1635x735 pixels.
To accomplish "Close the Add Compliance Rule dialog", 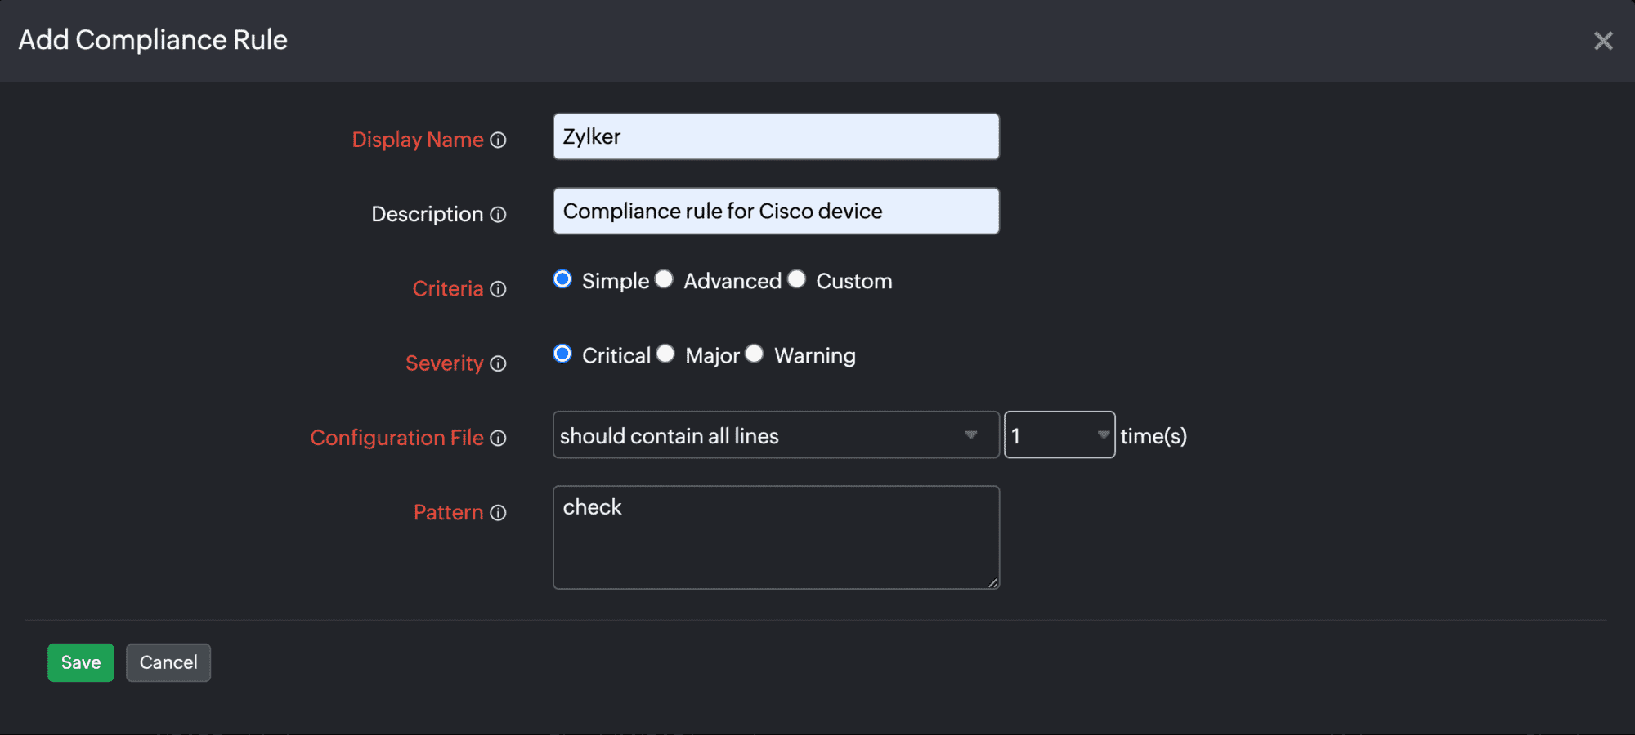I will [x=1602, y=41].
